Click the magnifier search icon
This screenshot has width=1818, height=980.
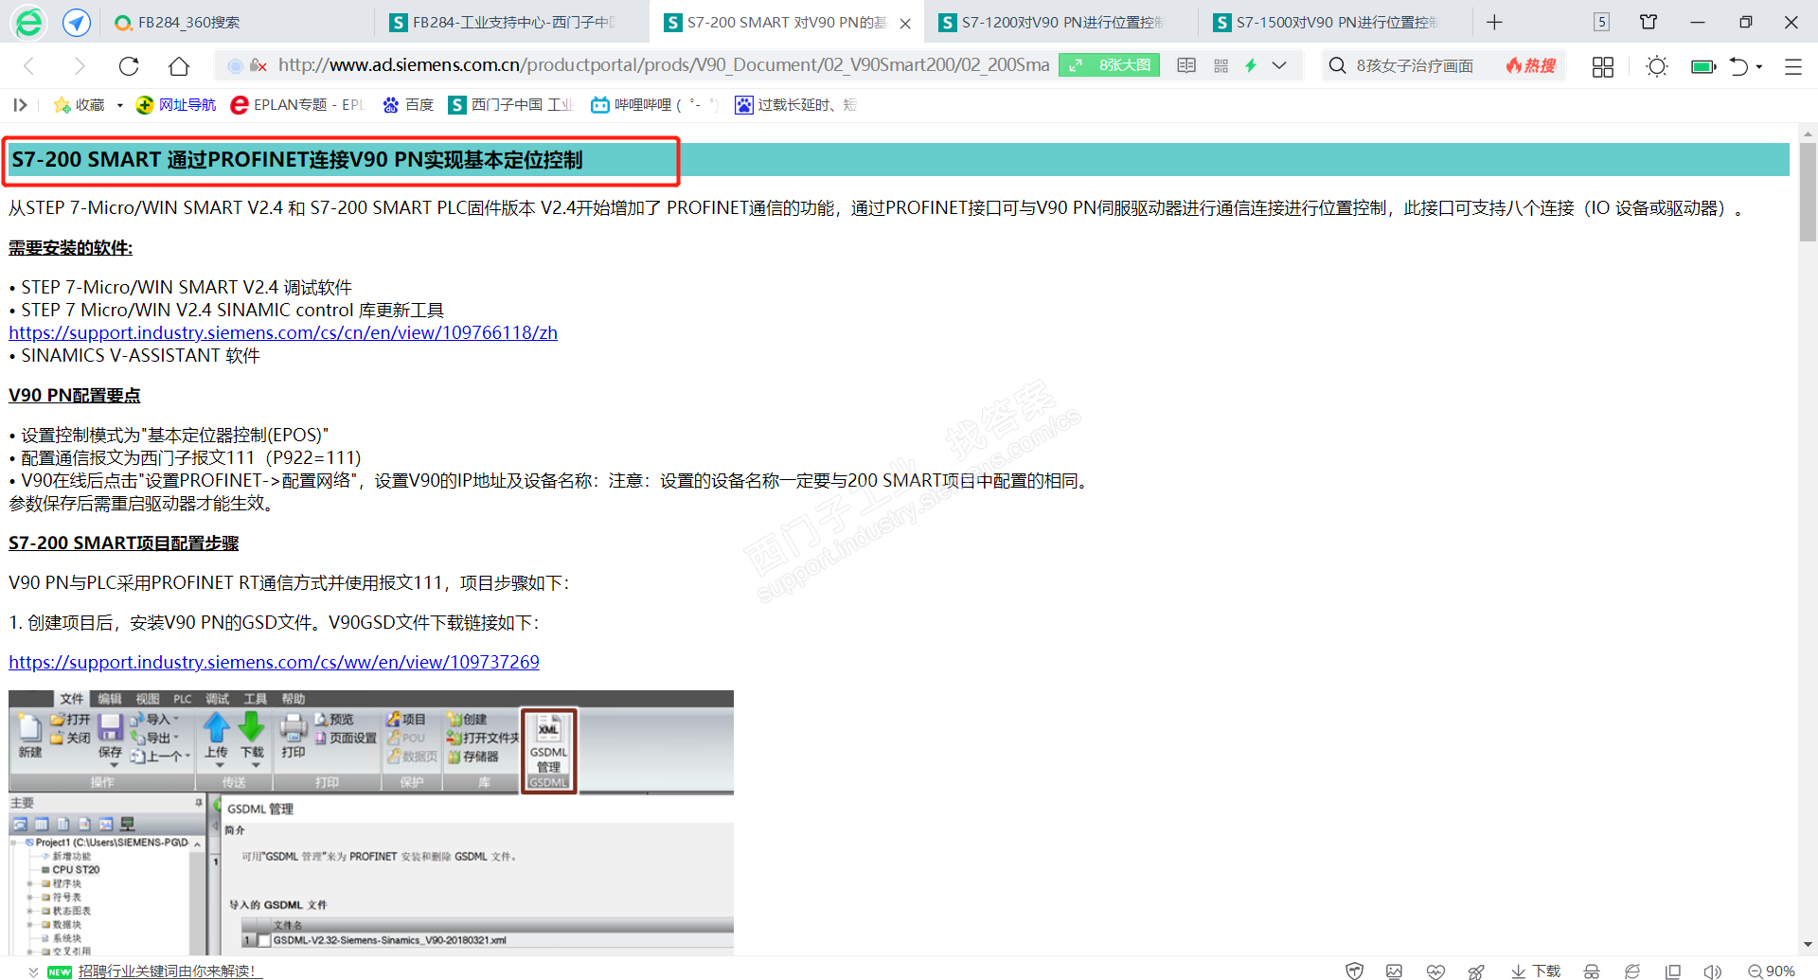point(1337,65)
